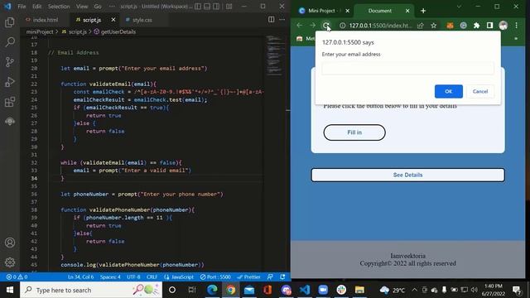
Task: Open Chrome side panel
Action: [489, 26]
